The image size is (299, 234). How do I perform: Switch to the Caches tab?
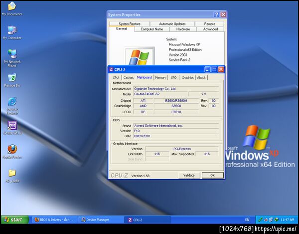[x=129, y=78]
